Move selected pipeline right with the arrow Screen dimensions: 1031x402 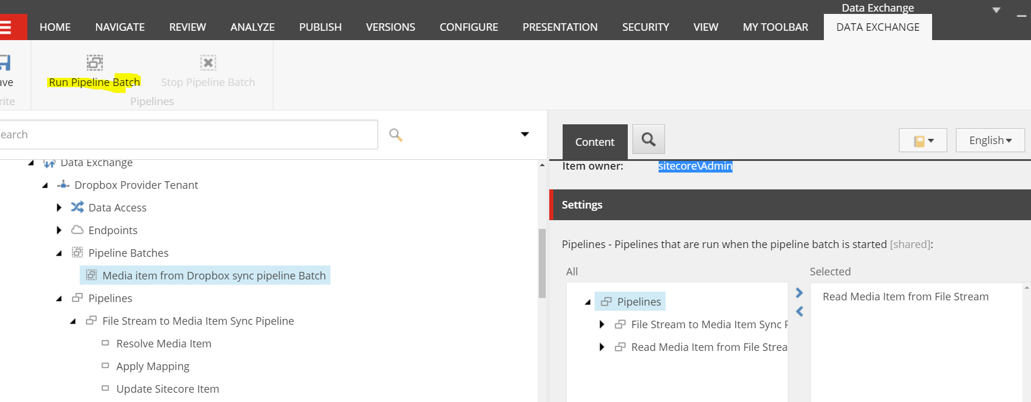[799, 293]
